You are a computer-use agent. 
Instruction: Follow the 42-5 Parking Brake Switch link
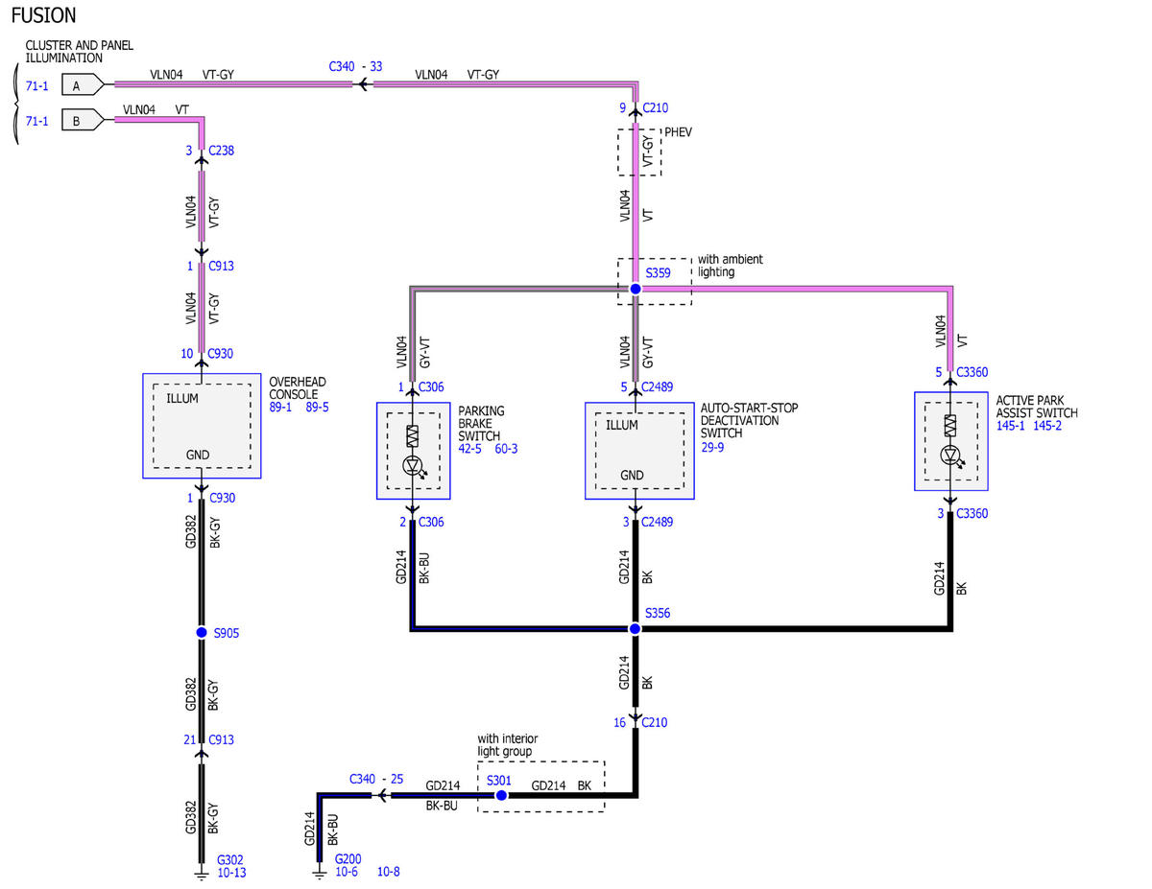click(x=471, y=449)
